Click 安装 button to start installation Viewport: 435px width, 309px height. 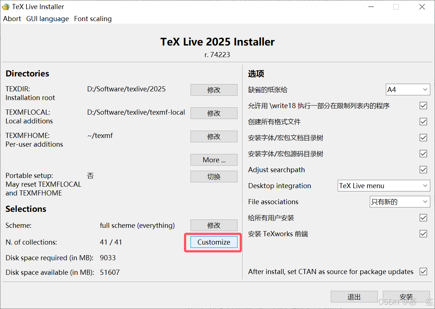pos(406,297)
